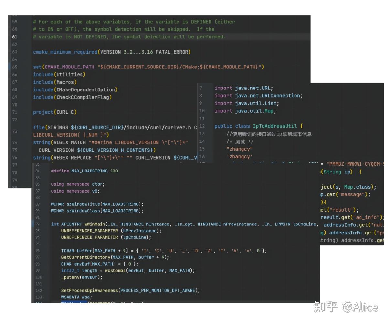Click gutter line number 96 in C++ editor
The image size is (388, 323).
pyautogui.click(x=38, y=251)
